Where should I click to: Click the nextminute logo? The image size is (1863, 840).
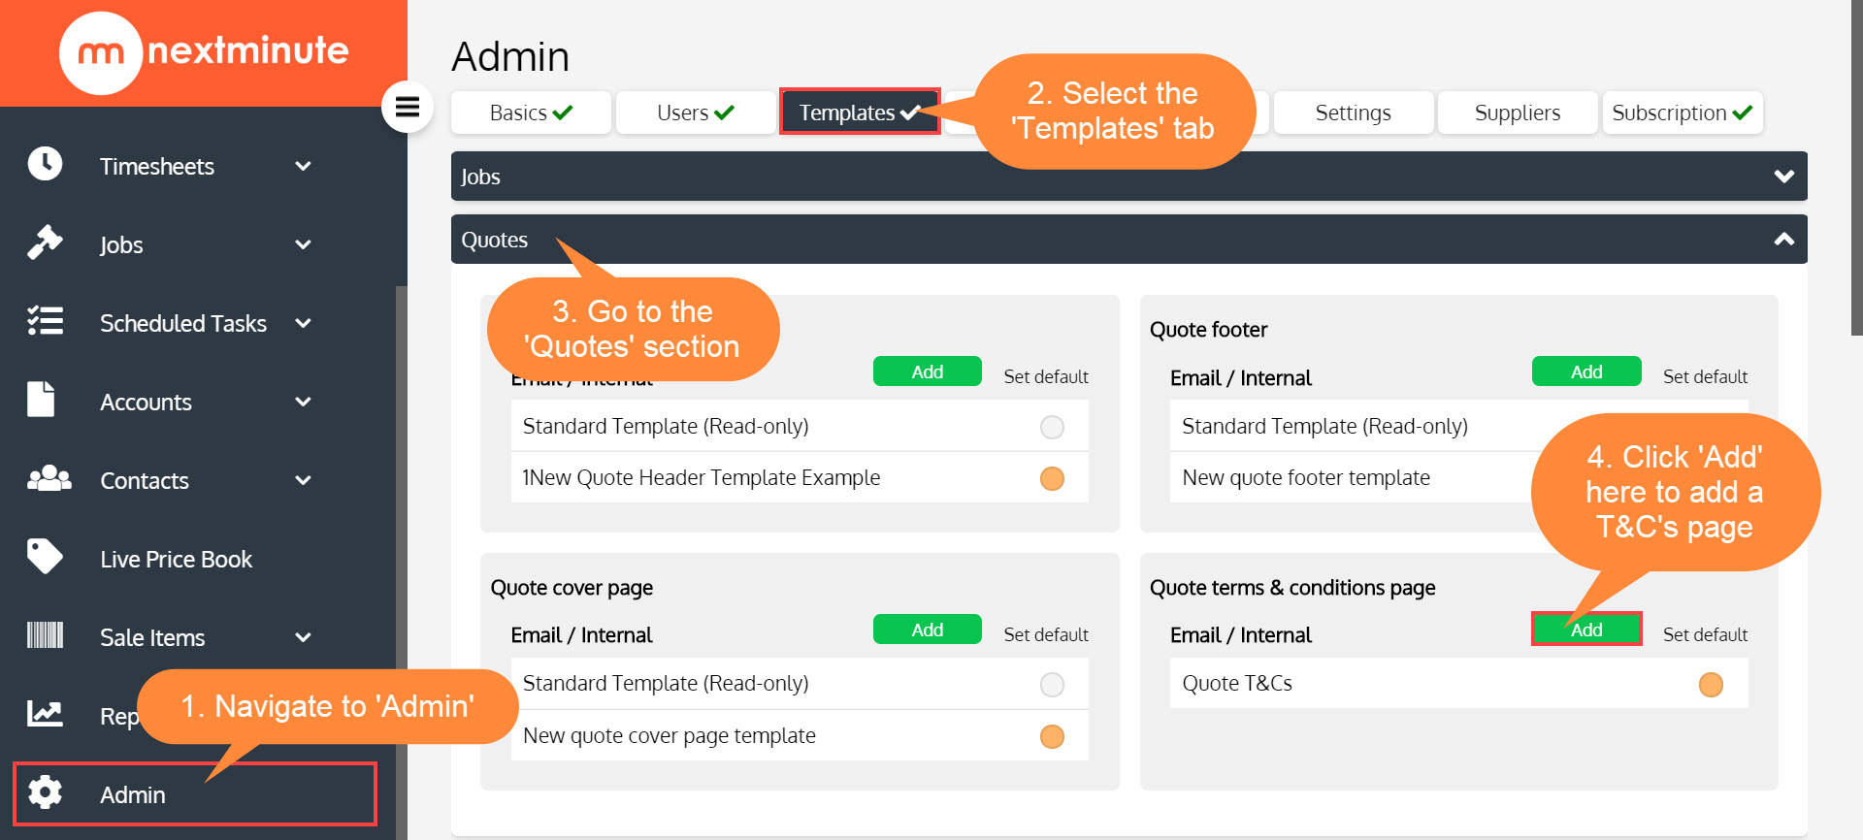click(204, 52)
